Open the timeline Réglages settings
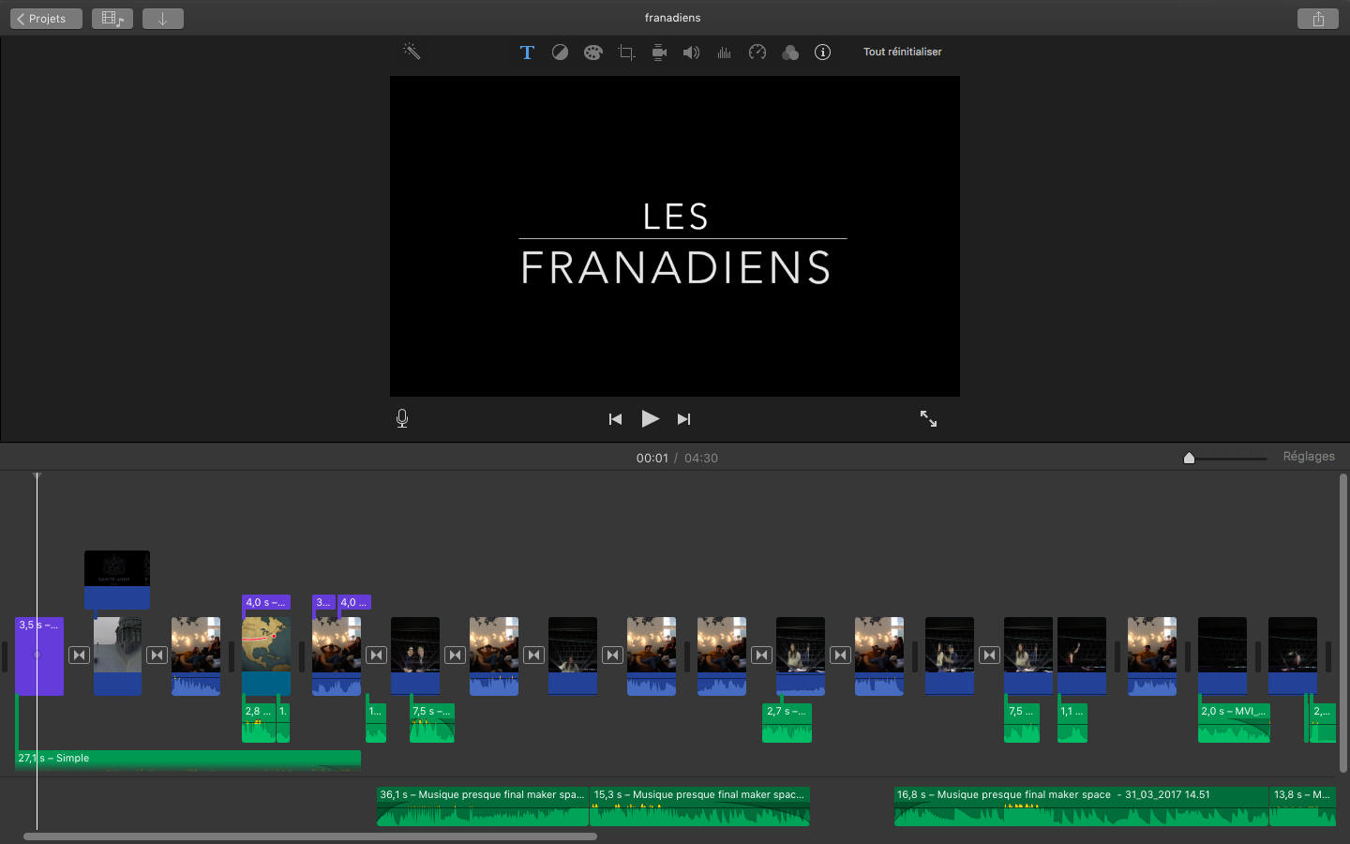 (x=1309, y=457)
